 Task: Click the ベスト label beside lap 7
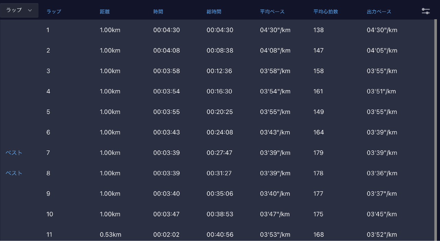pos(14,153)
